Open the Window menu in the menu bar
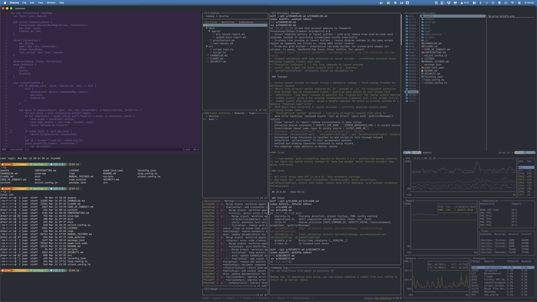 click(x=51, y=3)
